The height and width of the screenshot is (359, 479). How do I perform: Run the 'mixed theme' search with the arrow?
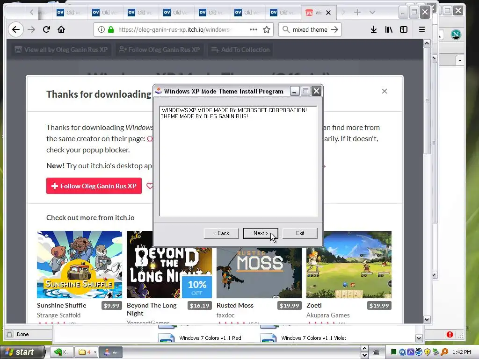pyautogui.click(x=334, y=29)
